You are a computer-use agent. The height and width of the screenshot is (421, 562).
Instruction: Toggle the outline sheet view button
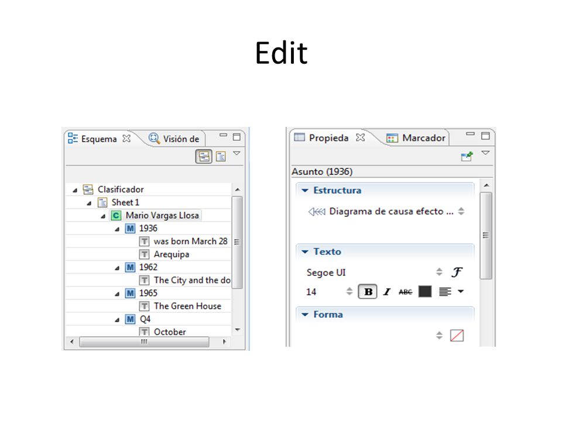point(221,157)
